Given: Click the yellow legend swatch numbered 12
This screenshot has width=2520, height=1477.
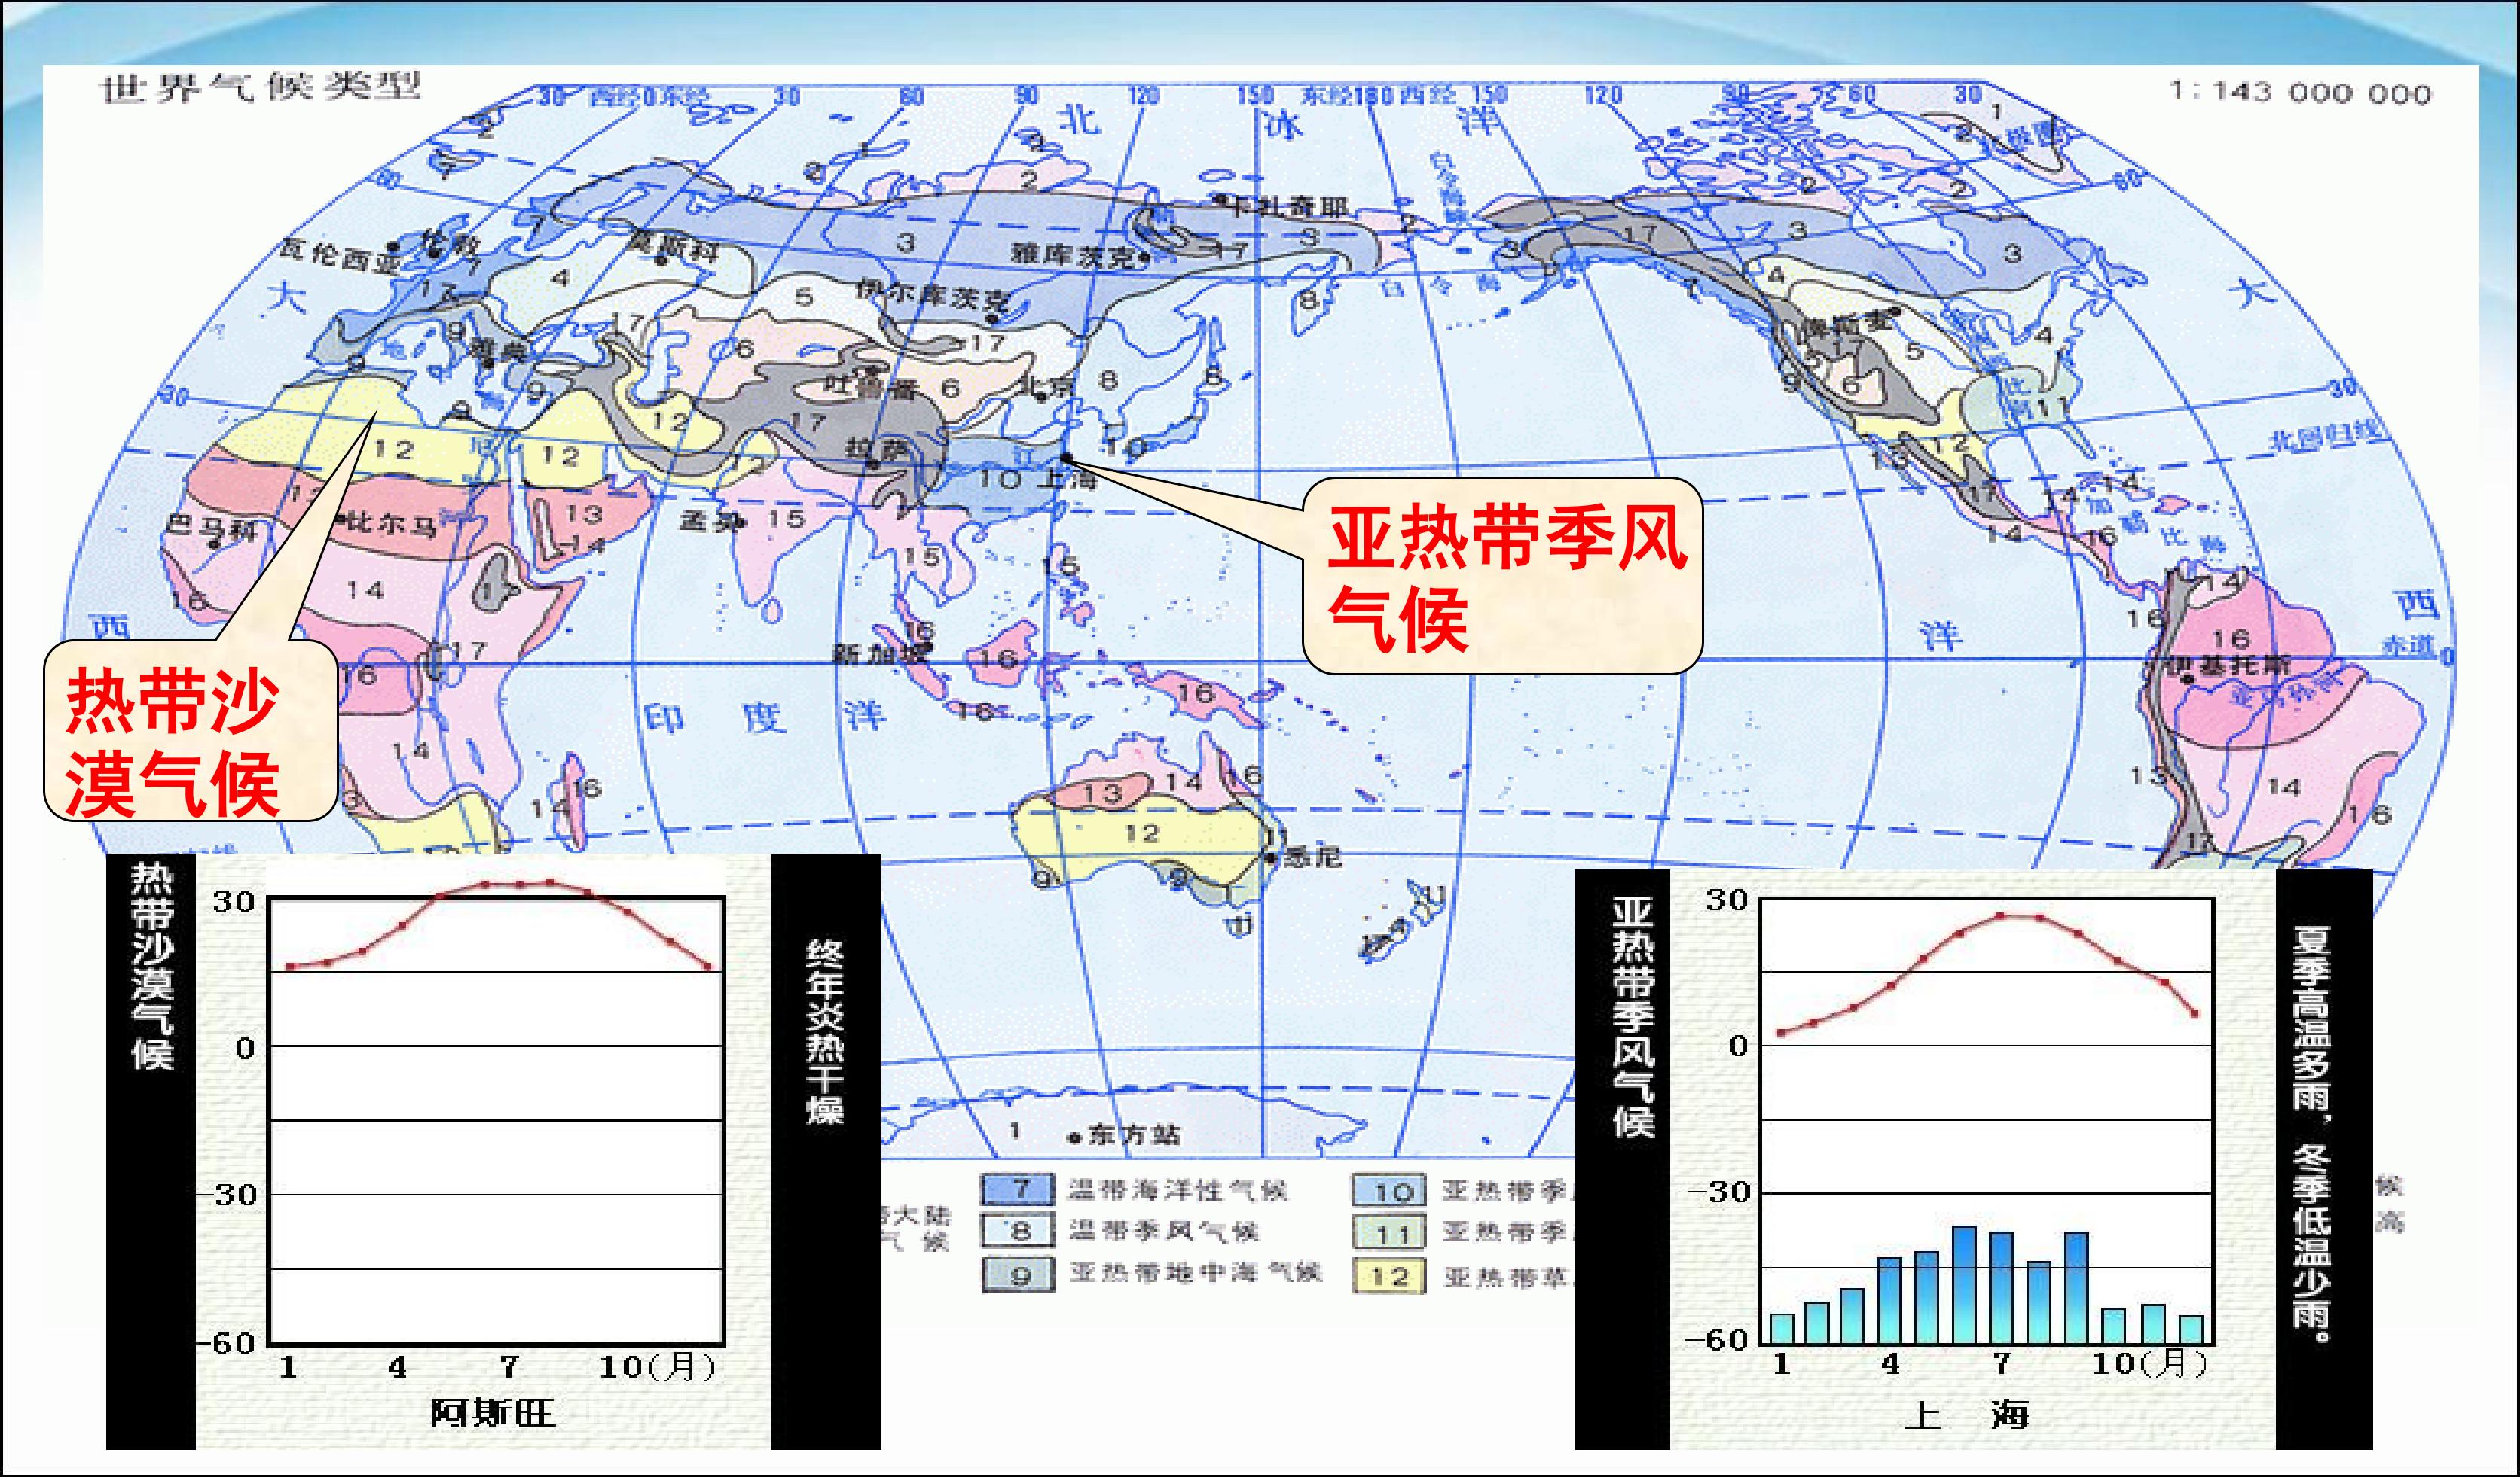Looking at the screenshot, I should tap(1389, 1276).
